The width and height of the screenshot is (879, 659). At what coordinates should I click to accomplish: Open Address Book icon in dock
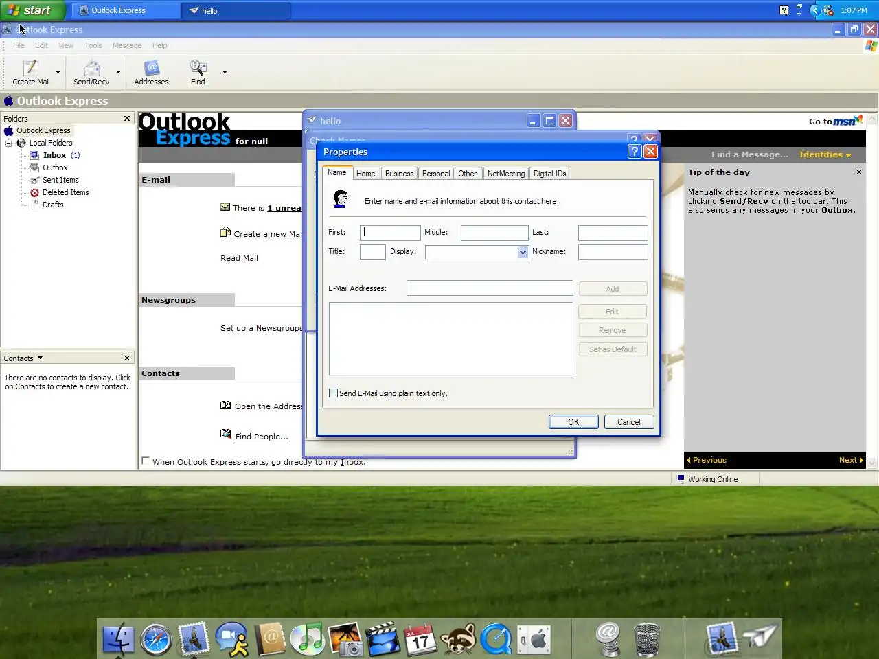(x=269, y=640)
